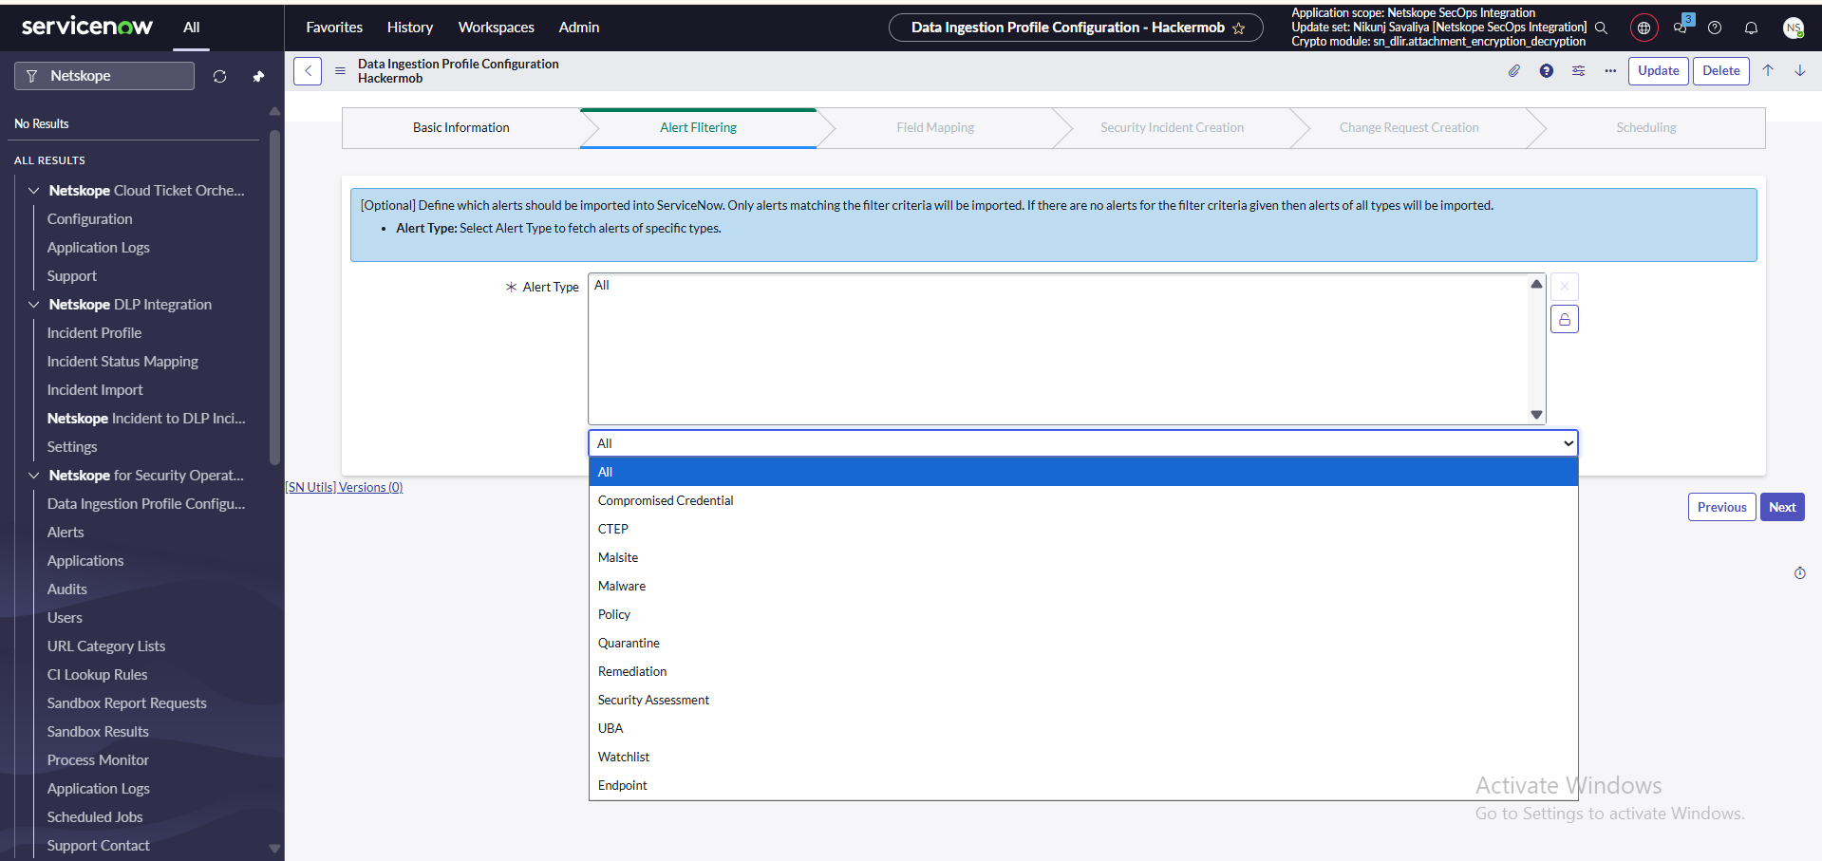
Task: Switch to Basic Information step tab
Action: (x=461, y=128)
